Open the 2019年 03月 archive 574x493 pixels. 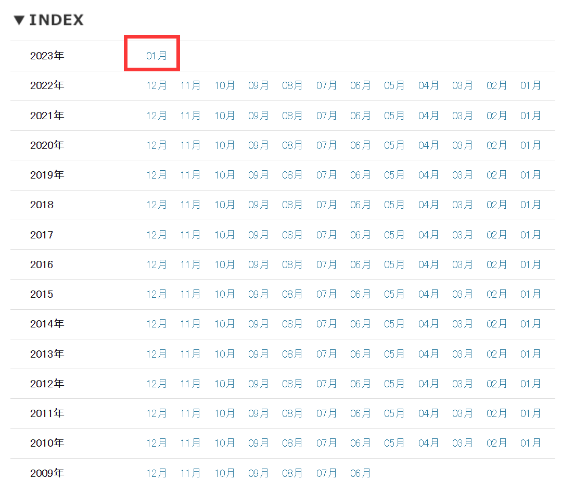462,175
